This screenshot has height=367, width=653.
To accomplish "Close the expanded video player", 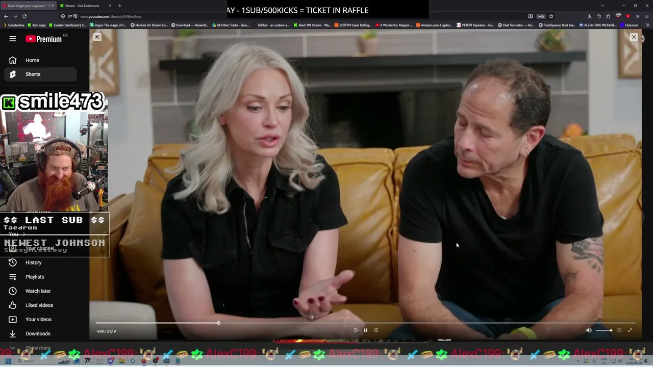I will coord(634,37).
